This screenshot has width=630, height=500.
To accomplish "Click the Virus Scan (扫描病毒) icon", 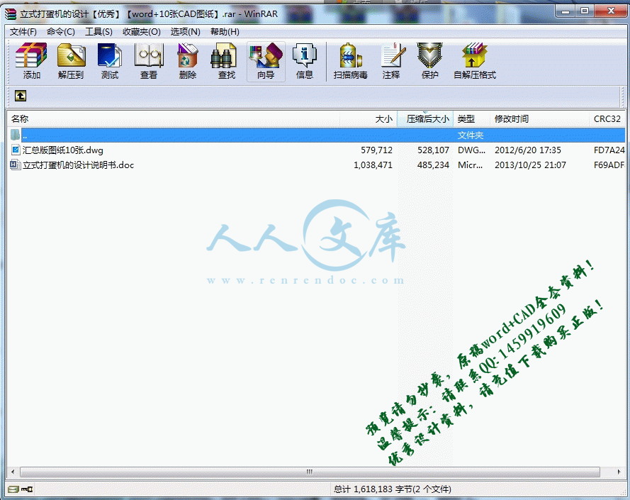I will (350, 61).
